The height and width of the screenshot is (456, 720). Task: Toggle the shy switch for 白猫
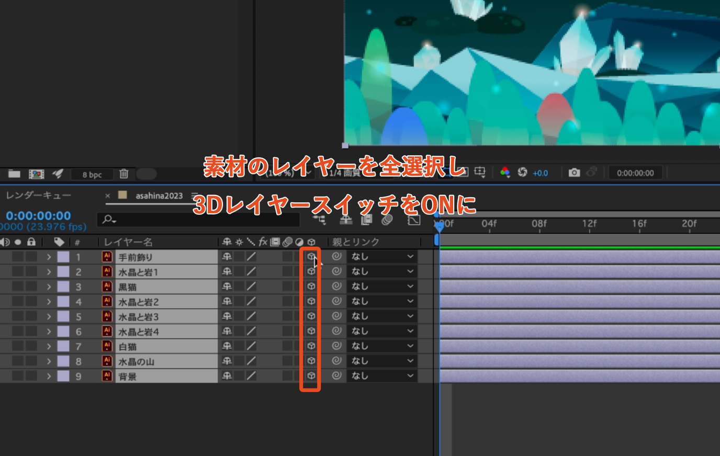coord(227,346)
